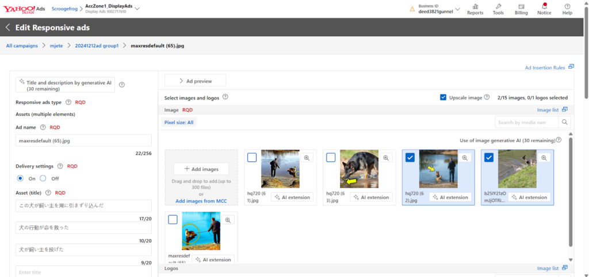
Task: Expand the Business ID dropdown
Action: tap(457, 10)
